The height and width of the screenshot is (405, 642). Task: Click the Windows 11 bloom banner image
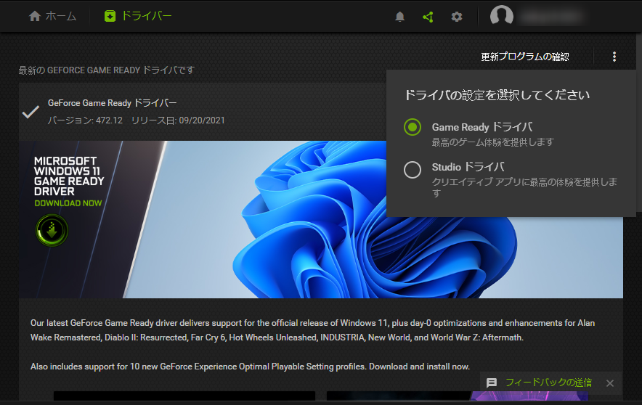(321, 219)
